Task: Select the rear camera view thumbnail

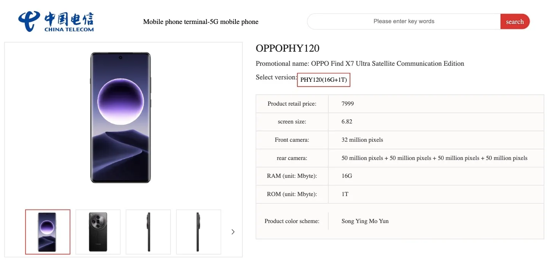Action: pyautogui.click(x=98, y=232)
